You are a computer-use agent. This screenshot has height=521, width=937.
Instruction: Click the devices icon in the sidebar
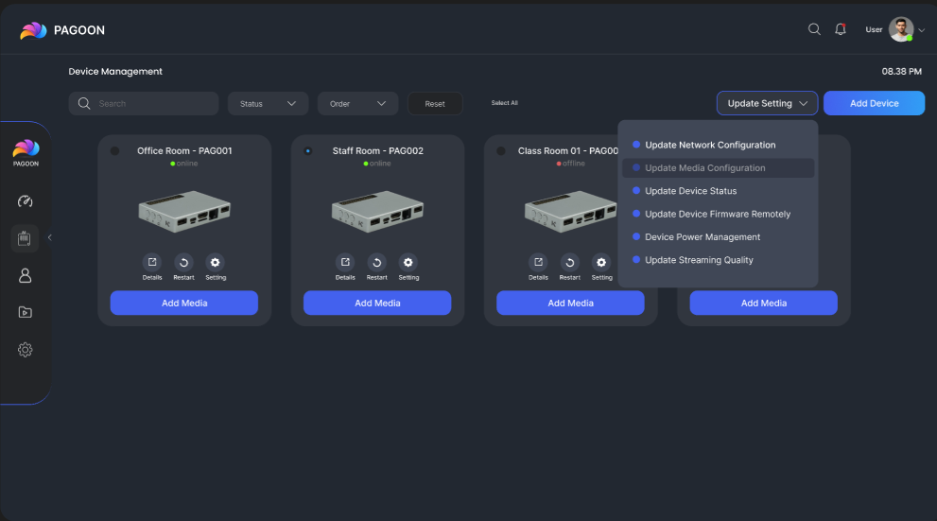(26, 238)
